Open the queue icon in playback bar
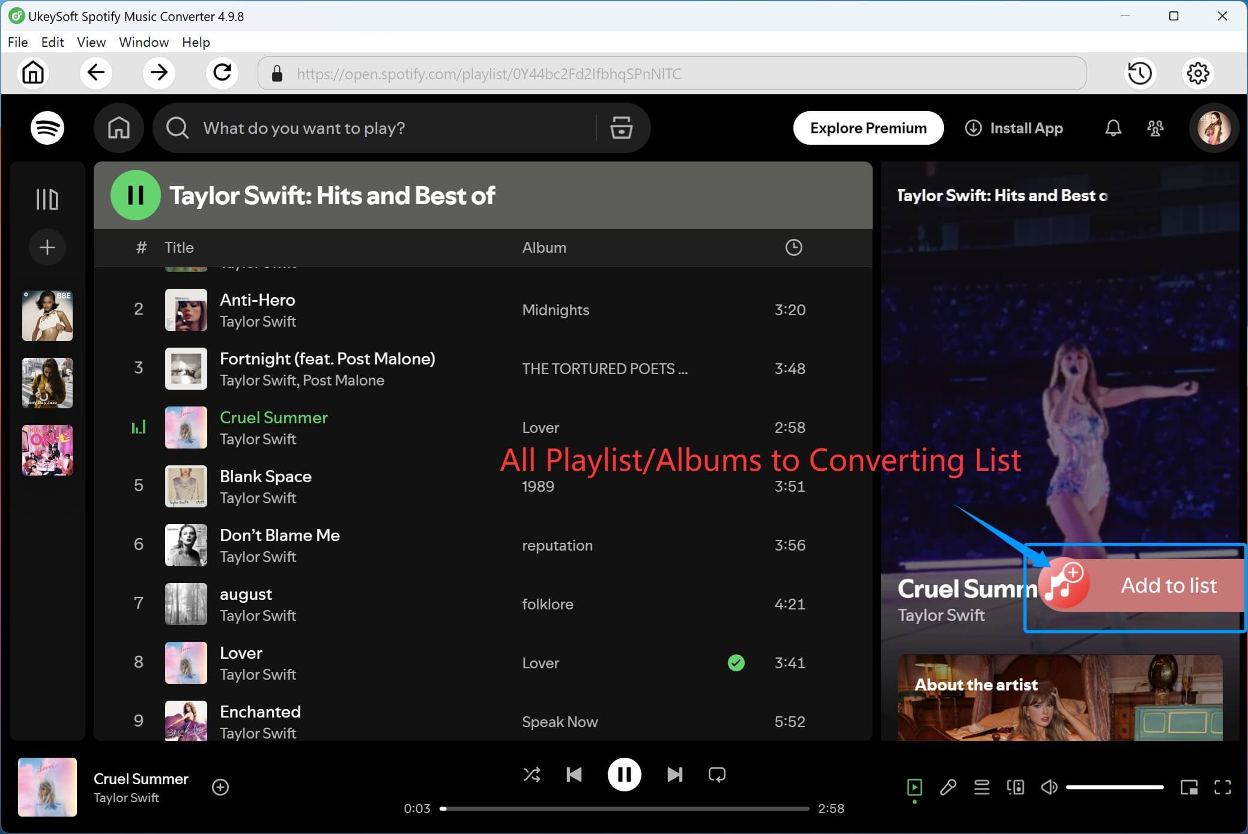 pos(981,787)
